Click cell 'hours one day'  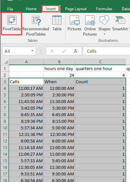click(59, 68)
